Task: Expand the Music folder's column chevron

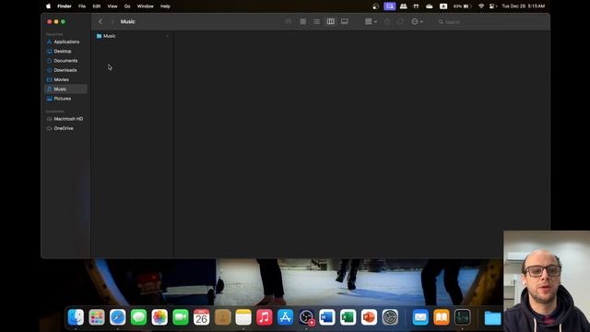Action: [x=168, y=36]
